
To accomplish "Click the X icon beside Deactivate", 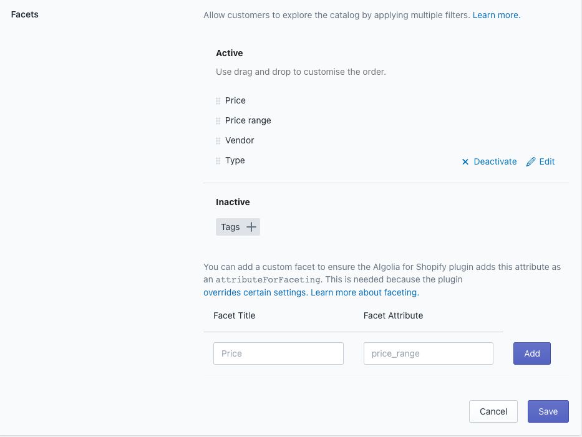I will 465,162.
